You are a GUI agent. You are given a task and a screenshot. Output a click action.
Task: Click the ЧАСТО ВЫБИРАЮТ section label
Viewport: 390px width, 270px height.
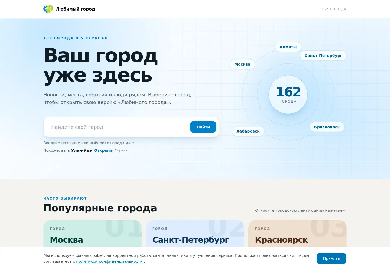tap(65, 198)
